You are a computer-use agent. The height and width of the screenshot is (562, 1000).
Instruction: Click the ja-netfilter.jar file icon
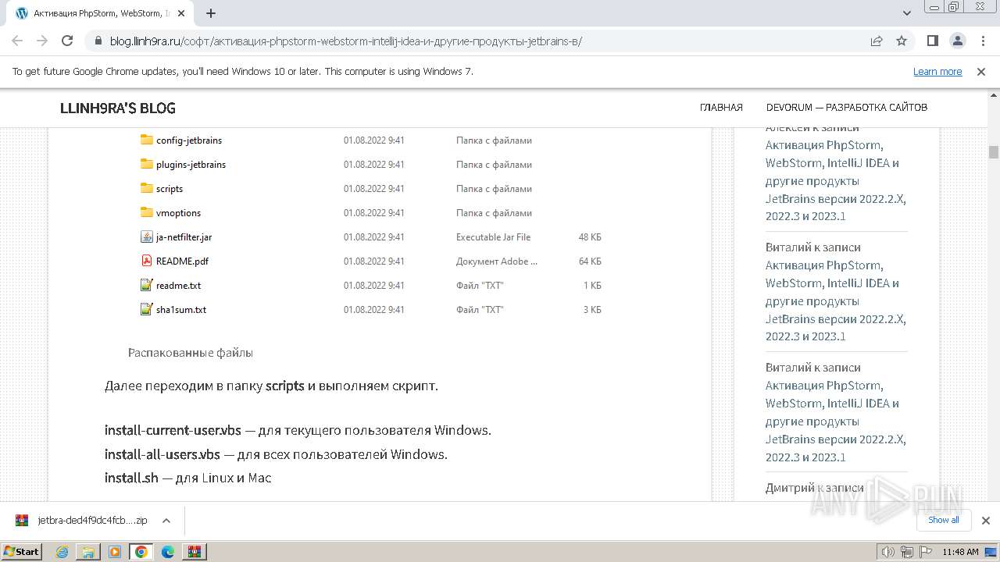coord(147,237)
